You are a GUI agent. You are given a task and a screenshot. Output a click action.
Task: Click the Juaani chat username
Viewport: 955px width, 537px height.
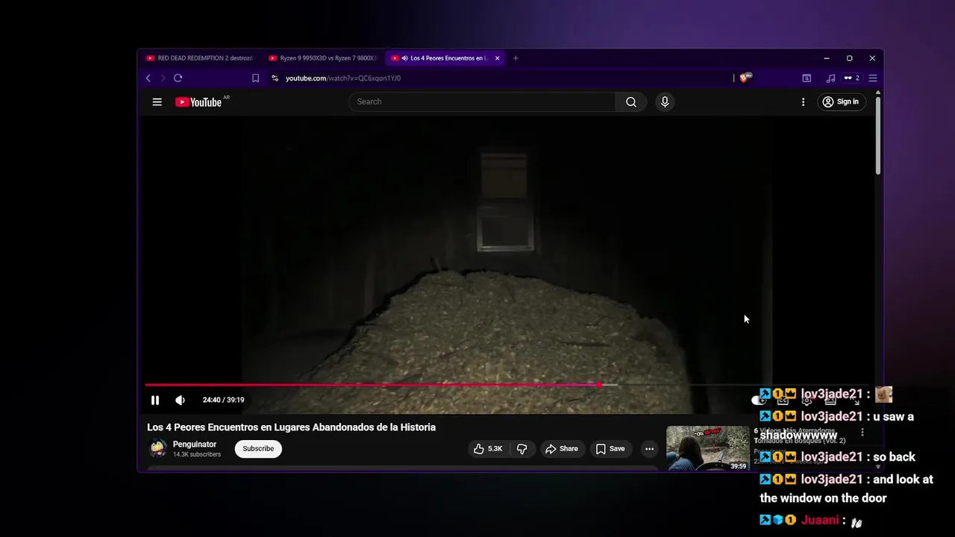(820, 520)
